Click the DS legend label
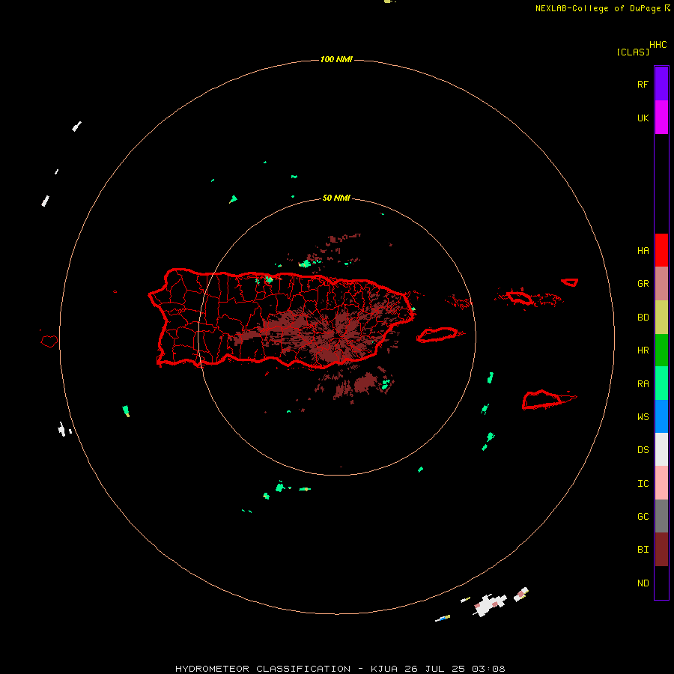 click(x=643, y=450)
